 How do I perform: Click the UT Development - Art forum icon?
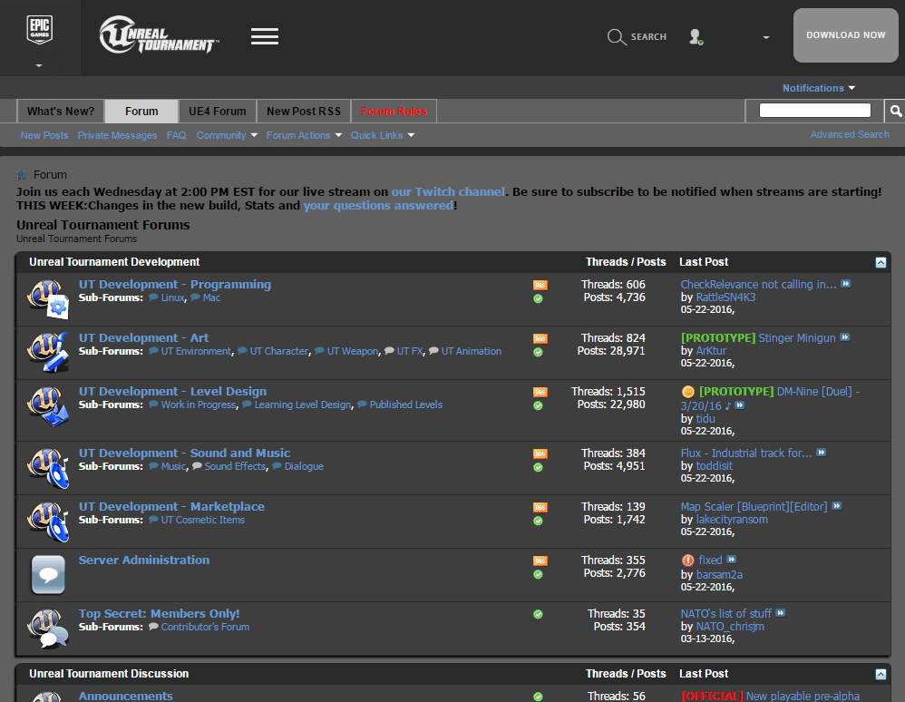pyautogui.click(x=47, y=352)
